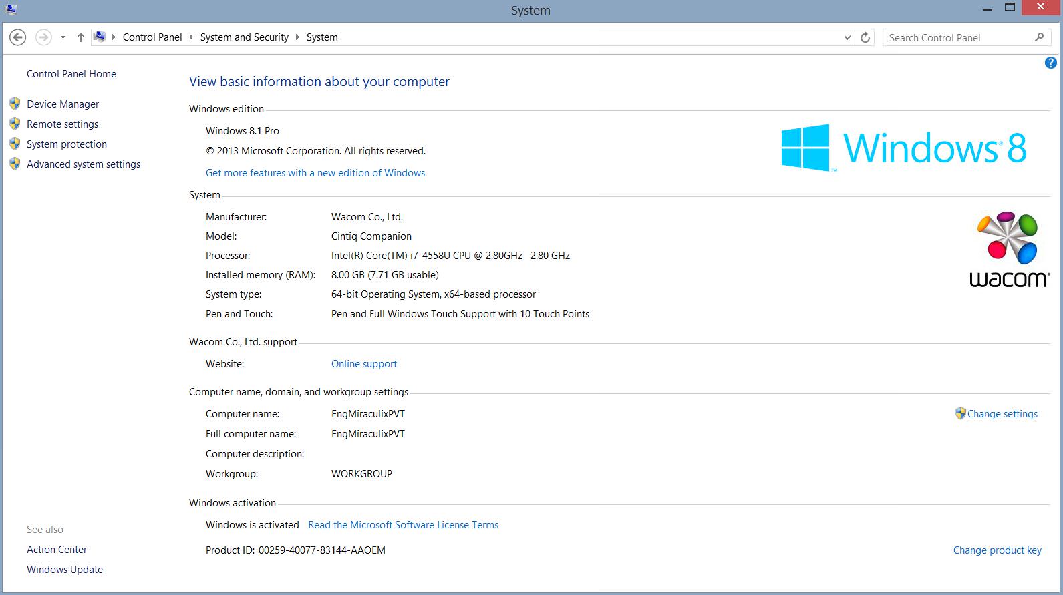Open the Control Panel breadcrumb
The image size is (1063, 595).
(x=152, y=37)
